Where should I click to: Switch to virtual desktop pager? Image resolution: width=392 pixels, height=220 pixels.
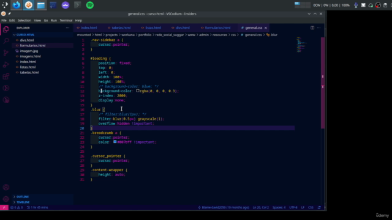coord(302,5)
